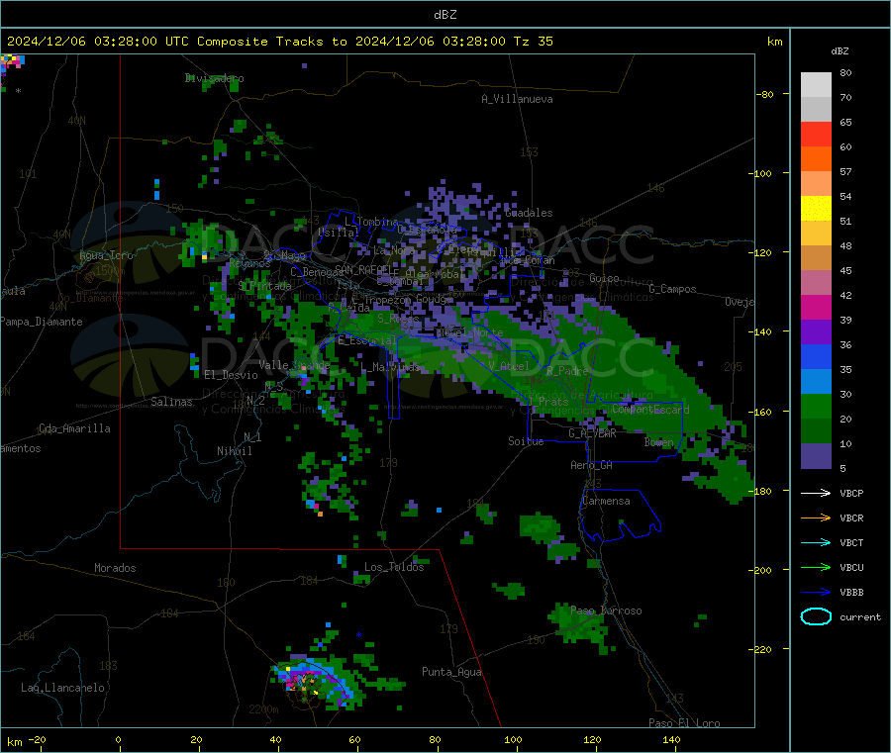Viewport: 891px width, 753px height.
Task: Click the green VBCU arrow in legend
Action: [816, 567]
